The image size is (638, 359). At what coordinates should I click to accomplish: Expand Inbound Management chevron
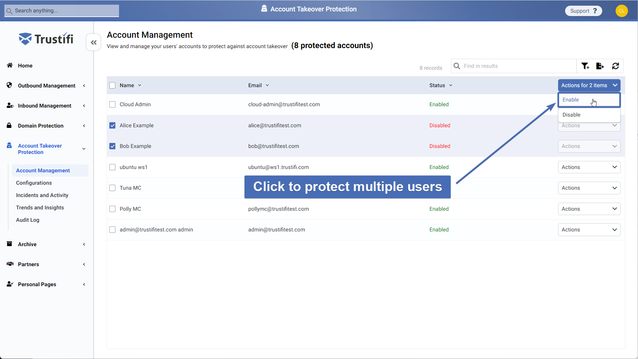pyautogui.click(x=84, y=106)
